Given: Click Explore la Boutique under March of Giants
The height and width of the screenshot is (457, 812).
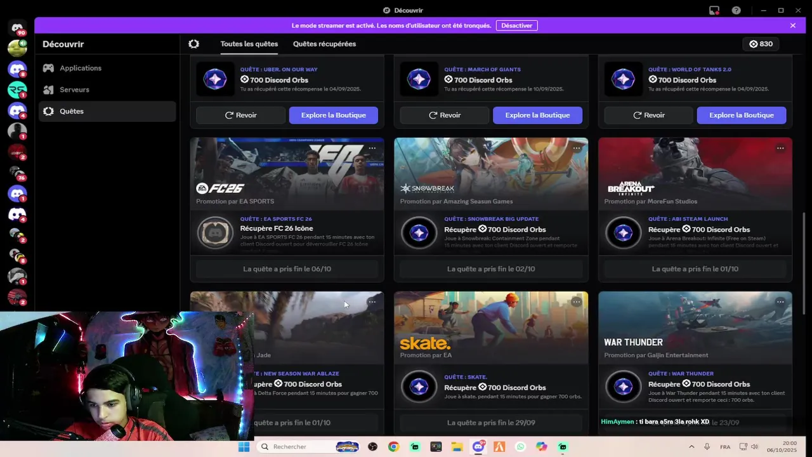Looking at the screenshot, I should click(x=538, y=115).
